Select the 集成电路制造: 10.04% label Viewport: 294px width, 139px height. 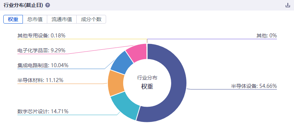pyautogui.click(x=43, y=65)
